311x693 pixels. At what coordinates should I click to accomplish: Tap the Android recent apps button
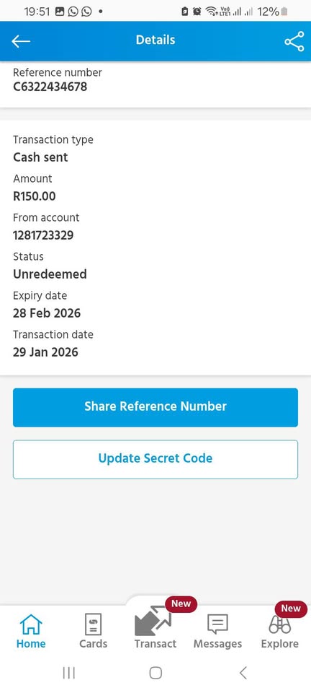coord(68,673)
